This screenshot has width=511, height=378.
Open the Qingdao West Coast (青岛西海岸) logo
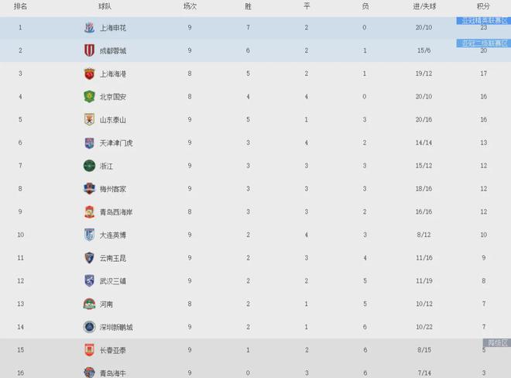[x=89, y=211]
